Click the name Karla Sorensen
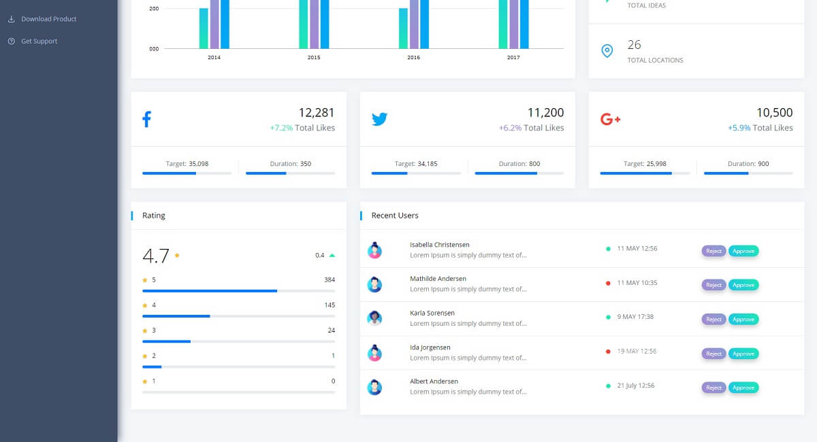The image size is (817, 442). (x=432, y=313)
